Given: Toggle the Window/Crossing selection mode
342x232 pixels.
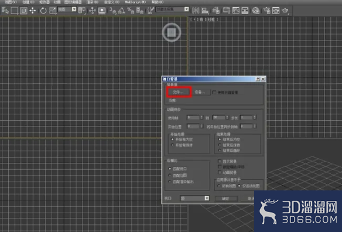Looking at the screenshot, I should 23,11.
